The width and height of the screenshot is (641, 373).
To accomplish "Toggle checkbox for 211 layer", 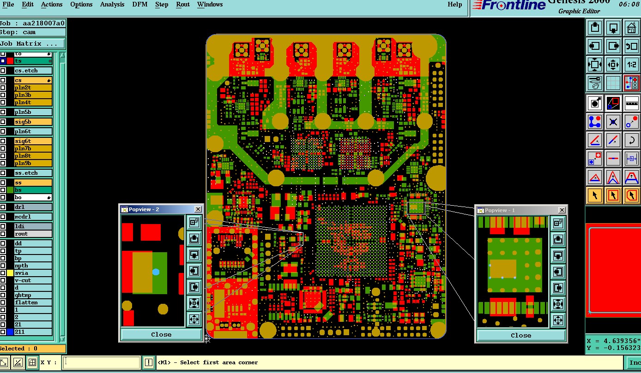I will coord(3,332).
